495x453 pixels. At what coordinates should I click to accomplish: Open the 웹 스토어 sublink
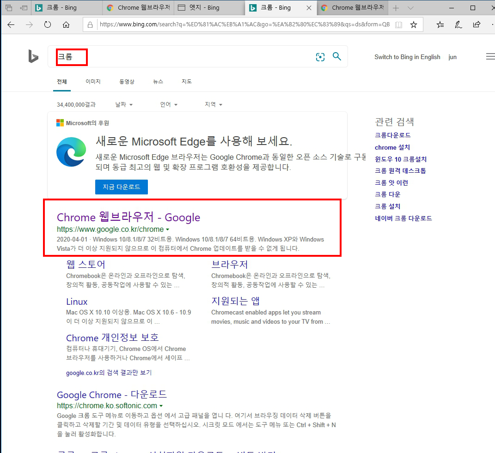(86, 264)
